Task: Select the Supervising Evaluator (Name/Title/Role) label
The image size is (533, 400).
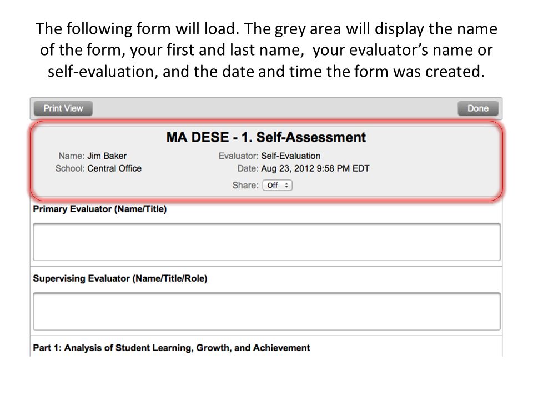Action: click(x=120, y=278)
